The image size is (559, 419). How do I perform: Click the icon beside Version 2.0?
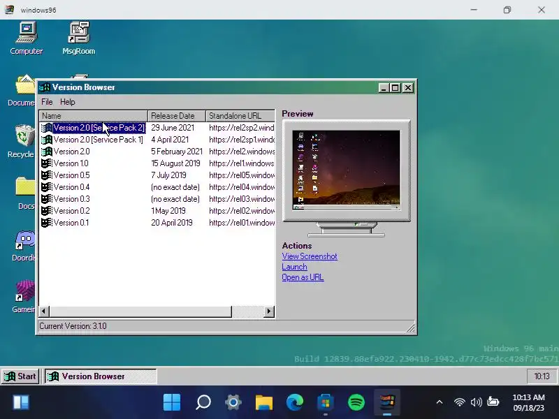point(47,152)
